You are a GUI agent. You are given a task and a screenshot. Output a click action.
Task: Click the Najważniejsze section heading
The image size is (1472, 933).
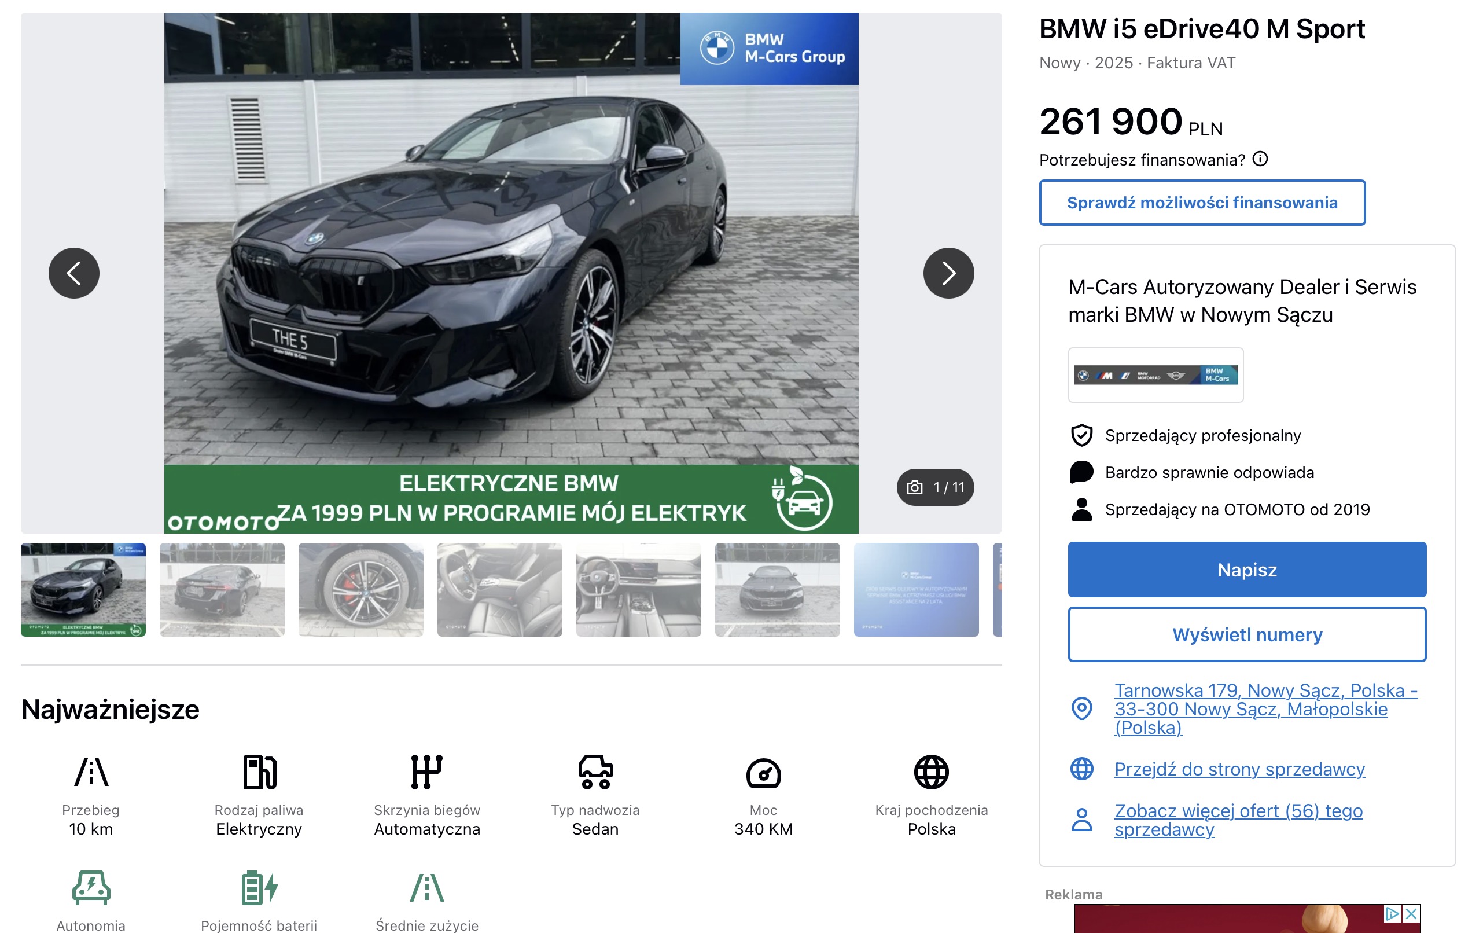point(110,709)
